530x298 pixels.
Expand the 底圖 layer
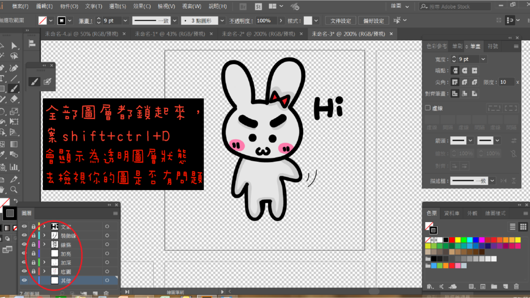pos(45,271)
